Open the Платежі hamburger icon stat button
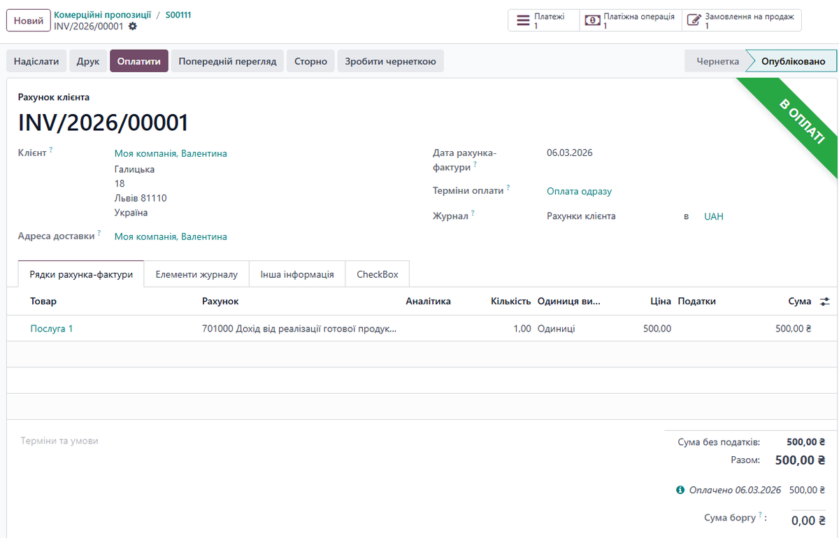The image size is (839, 538). coord(523,20)
